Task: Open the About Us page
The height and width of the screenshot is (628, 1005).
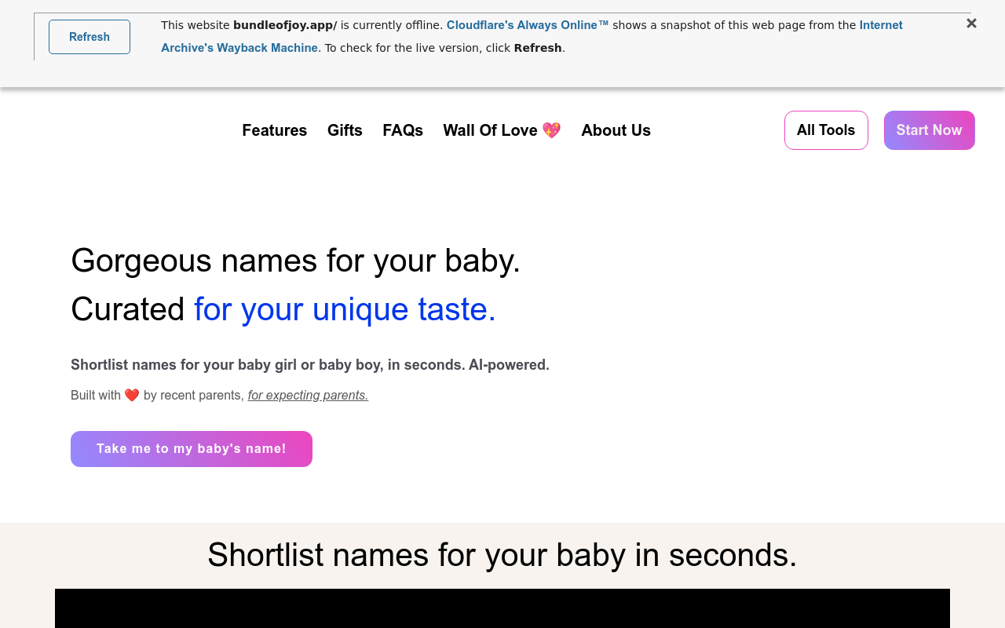Action: (616, 130)
